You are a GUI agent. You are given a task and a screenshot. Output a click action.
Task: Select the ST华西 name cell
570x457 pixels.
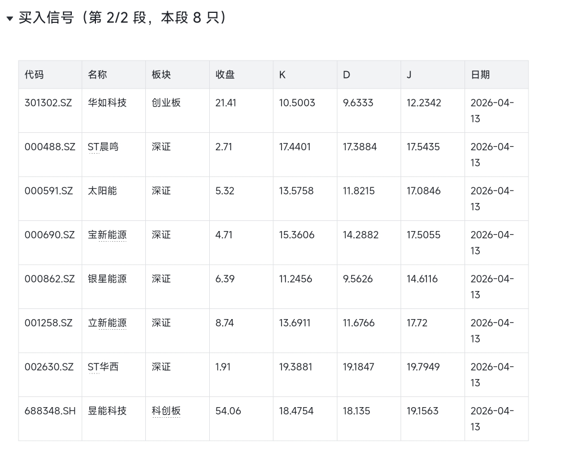pos(103,367)
